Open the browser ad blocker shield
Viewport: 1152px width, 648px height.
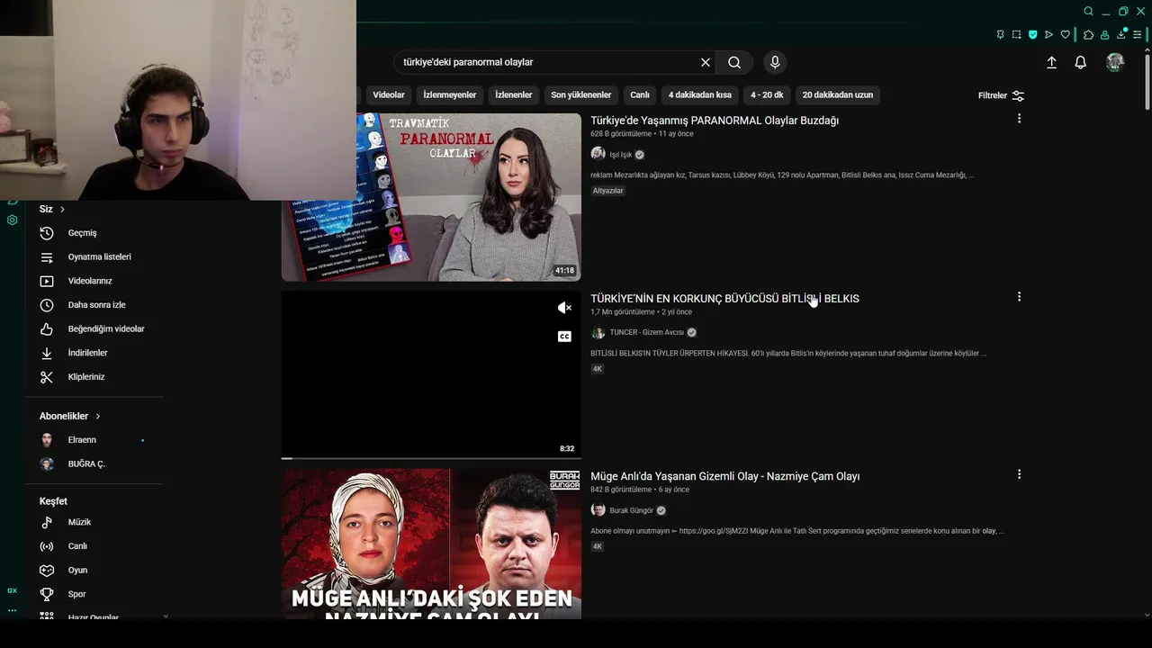coord(1032,34)
